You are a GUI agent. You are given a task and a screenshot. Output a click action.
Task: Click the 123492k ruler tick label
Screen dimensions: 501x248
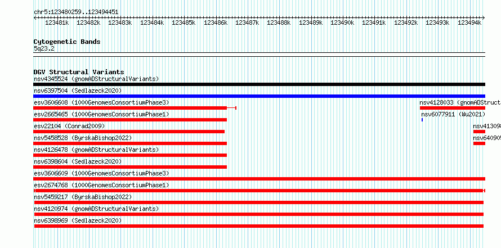[x=406, y=22]
